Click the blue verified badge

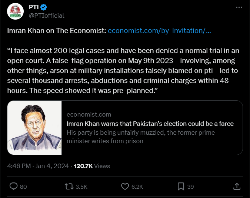[x=43, y=8]
